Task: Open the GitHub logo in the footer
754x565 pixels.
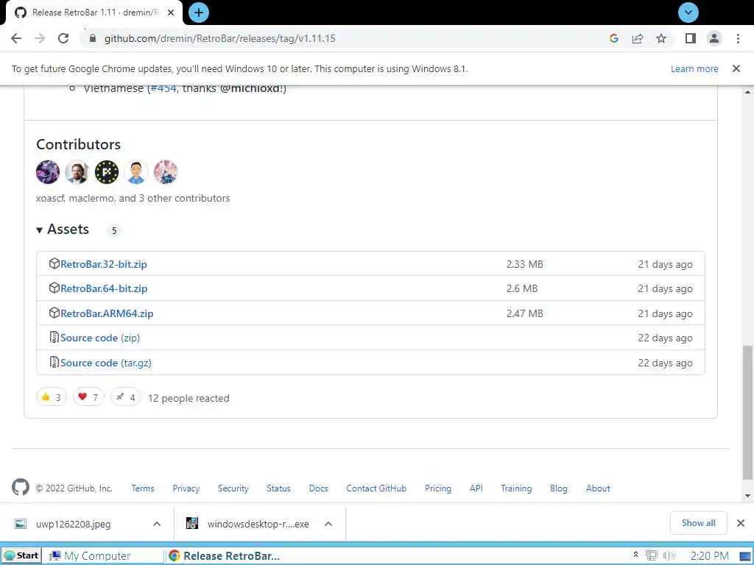Action: (21, 487)
